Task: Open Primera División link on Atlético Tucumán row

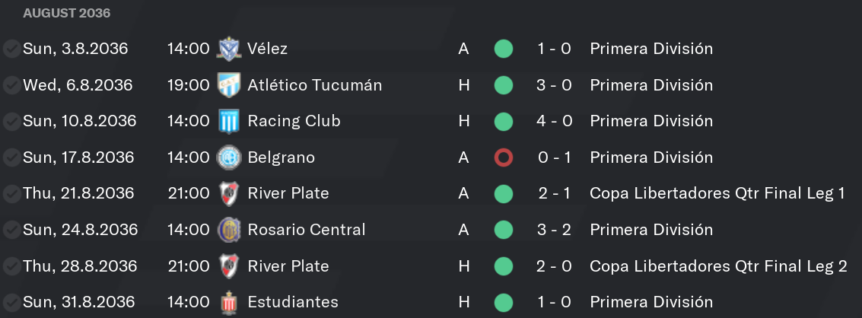Action: click(x=651, y=84)
